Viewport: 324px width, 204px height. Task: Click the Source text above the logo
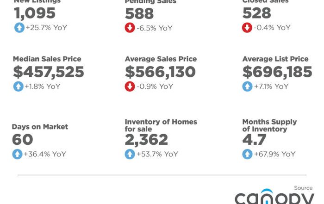click(304, 188)
